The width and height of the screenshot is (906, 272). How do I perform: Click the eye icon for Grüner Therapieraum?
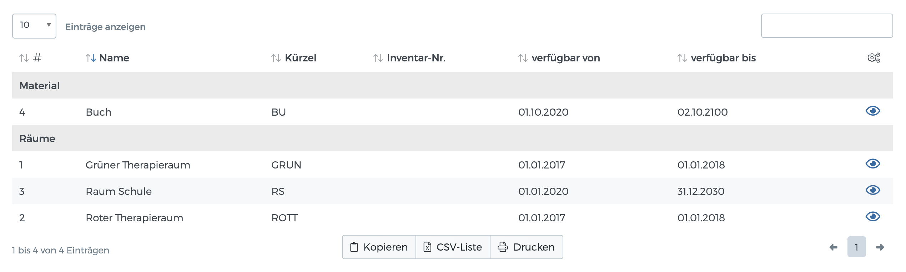click(x=873, y=164)
